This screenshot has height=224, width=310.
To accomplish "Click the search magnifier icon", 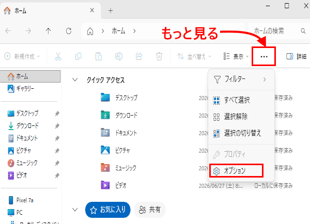I will pyautogui.click(x=303, y=31).
